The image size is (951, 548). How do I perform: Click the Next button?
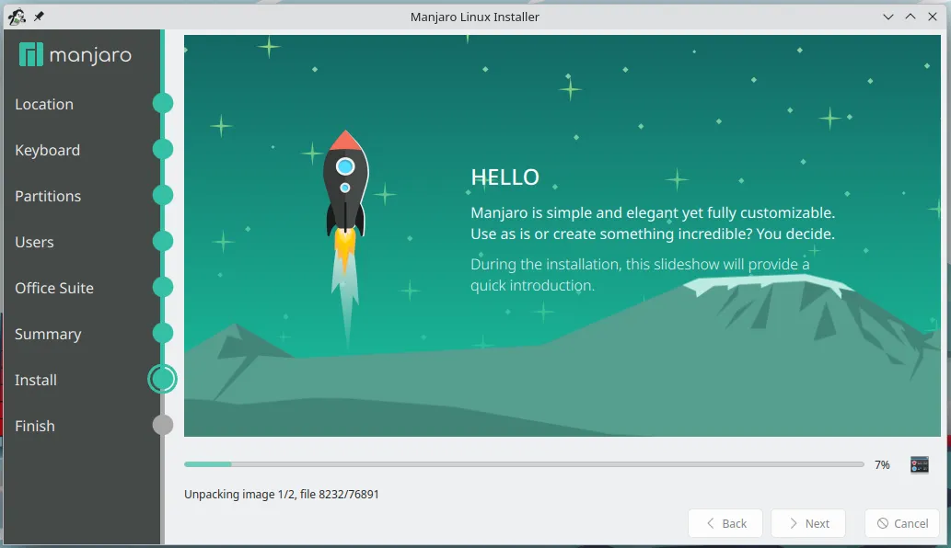coord(807,522)
